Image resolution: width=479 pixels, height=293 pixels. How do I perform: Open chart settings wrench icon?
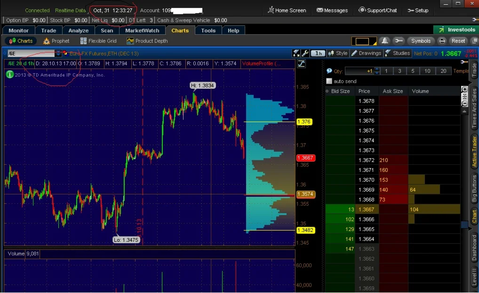pos(305,54)
